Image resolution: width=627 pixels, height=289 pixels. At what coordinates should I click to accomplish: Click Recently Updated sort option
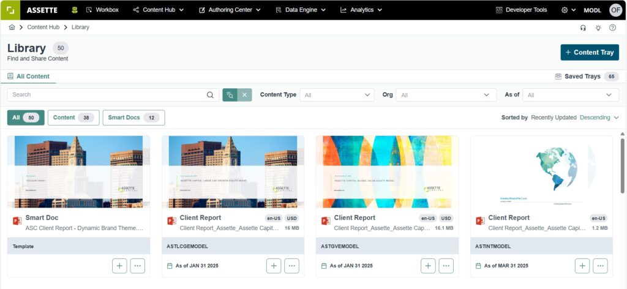click(x=554, y=118)
